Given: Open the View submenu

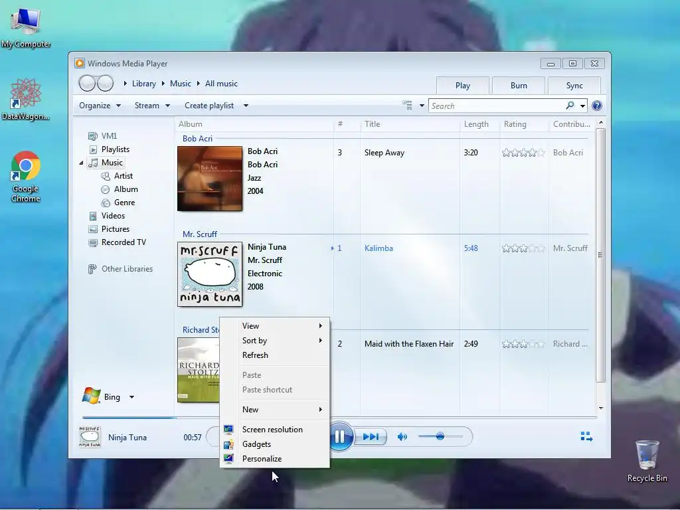Looking at the screenshot, I should 275,325.
